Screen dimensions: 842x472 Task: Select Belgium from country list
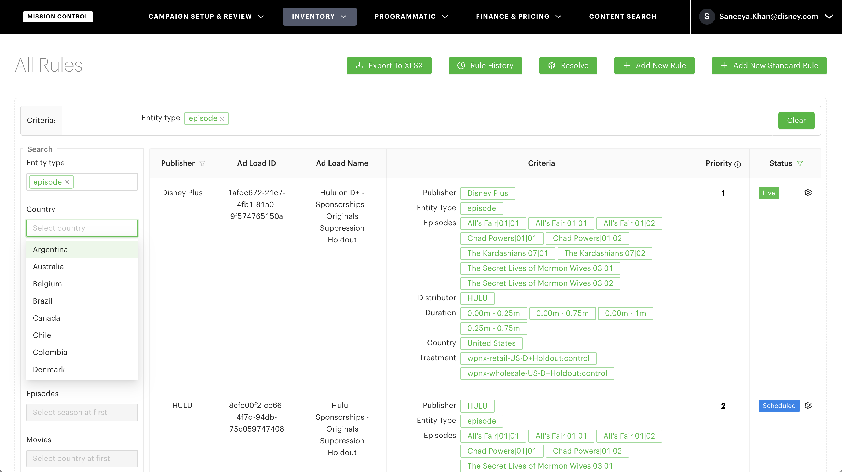82,284
